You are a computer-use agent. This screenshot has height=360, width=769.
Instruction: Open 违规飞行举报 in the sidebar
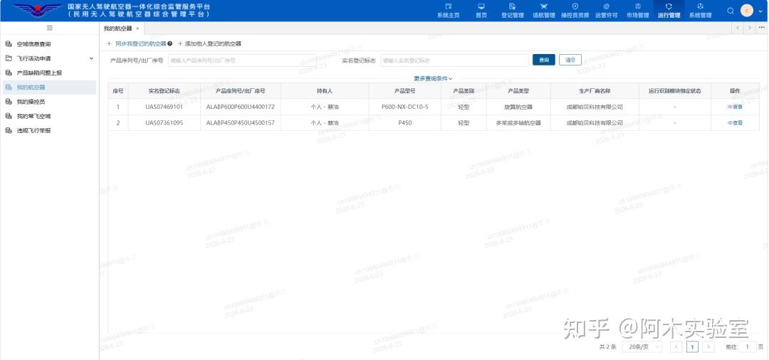[x=33, y=131]
